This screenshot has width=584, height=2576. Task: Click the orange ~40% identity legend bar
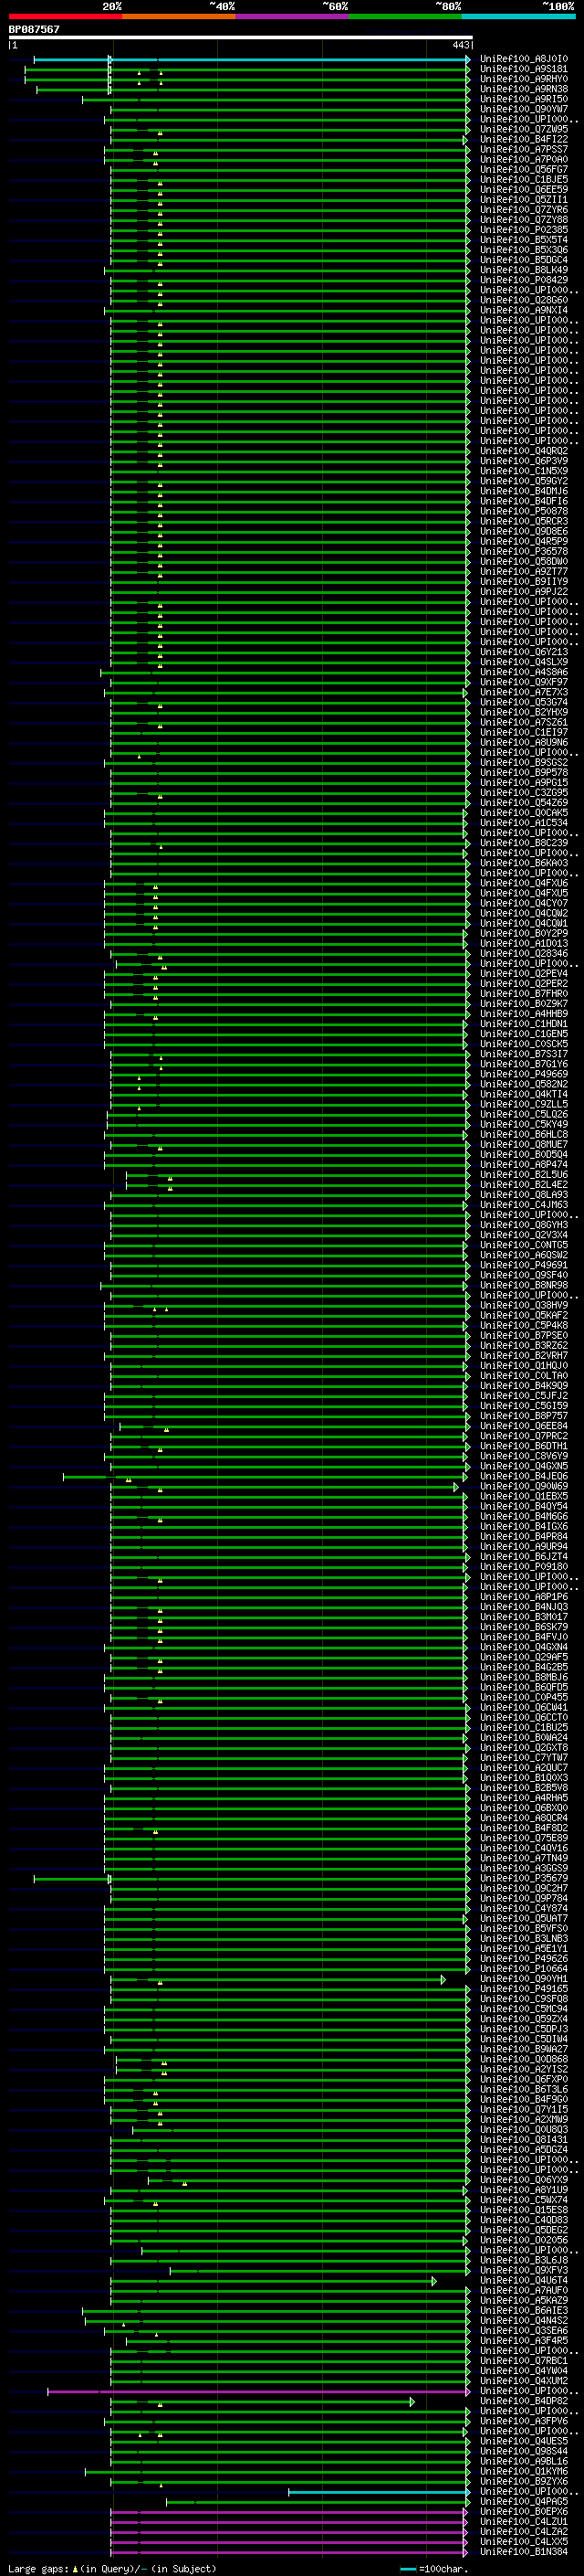(x=179, y=16)
